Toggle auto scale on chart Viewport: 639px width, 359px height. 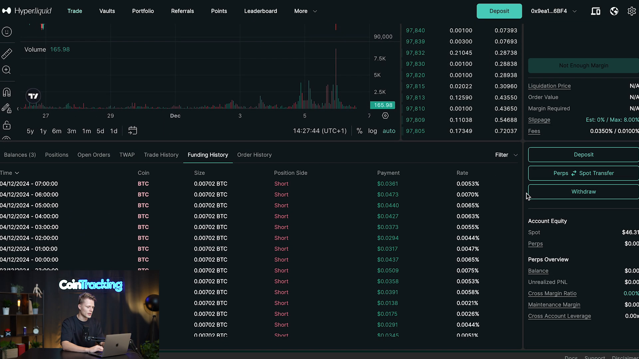pyautogui.click(x=389, y=131)
